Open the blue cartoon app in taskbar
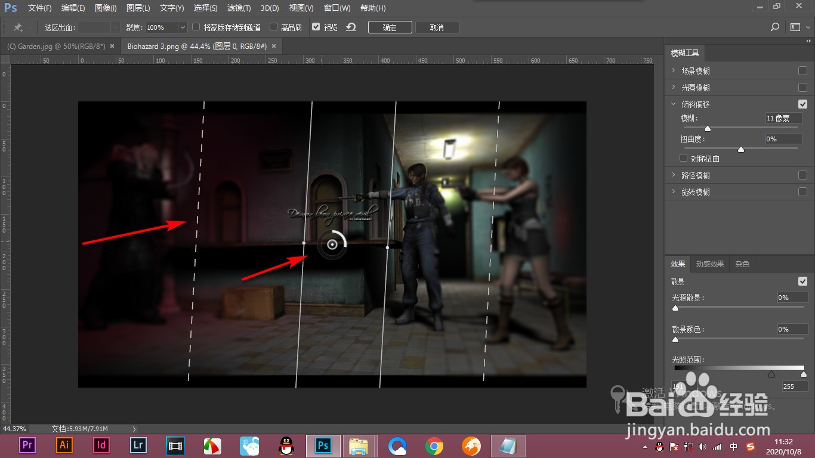Viewport: 815px width, 458px height. 249,445
